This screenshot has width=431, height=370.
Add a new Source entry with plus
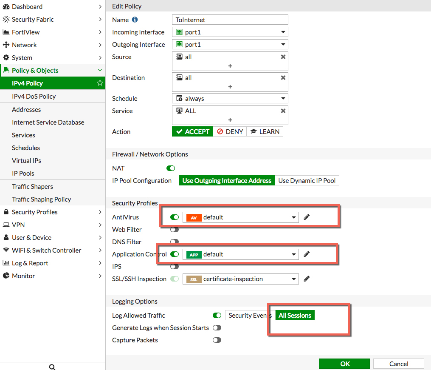(230, 66)
